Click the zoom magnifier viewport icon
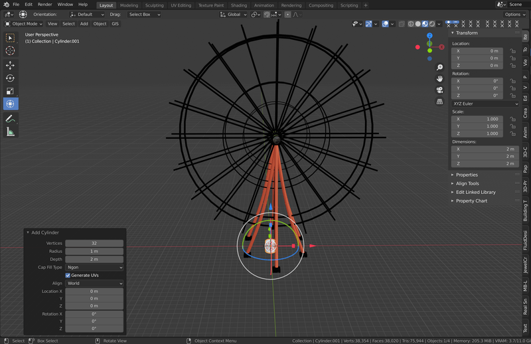 click(x=439, y=67)
